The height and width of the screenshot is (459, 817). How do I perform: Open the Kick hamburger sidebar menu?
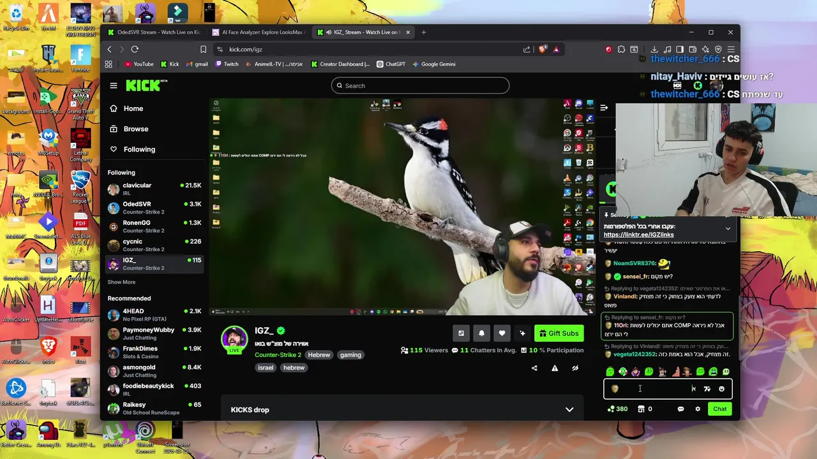point(114,85)
